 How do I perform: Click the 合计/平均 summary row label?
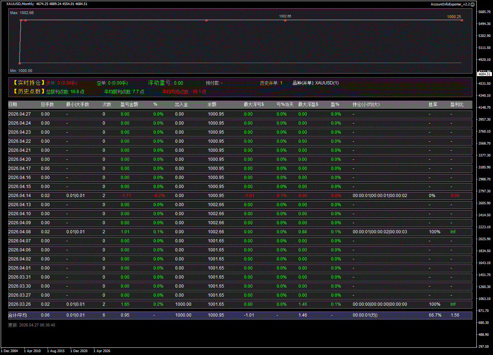17,315
